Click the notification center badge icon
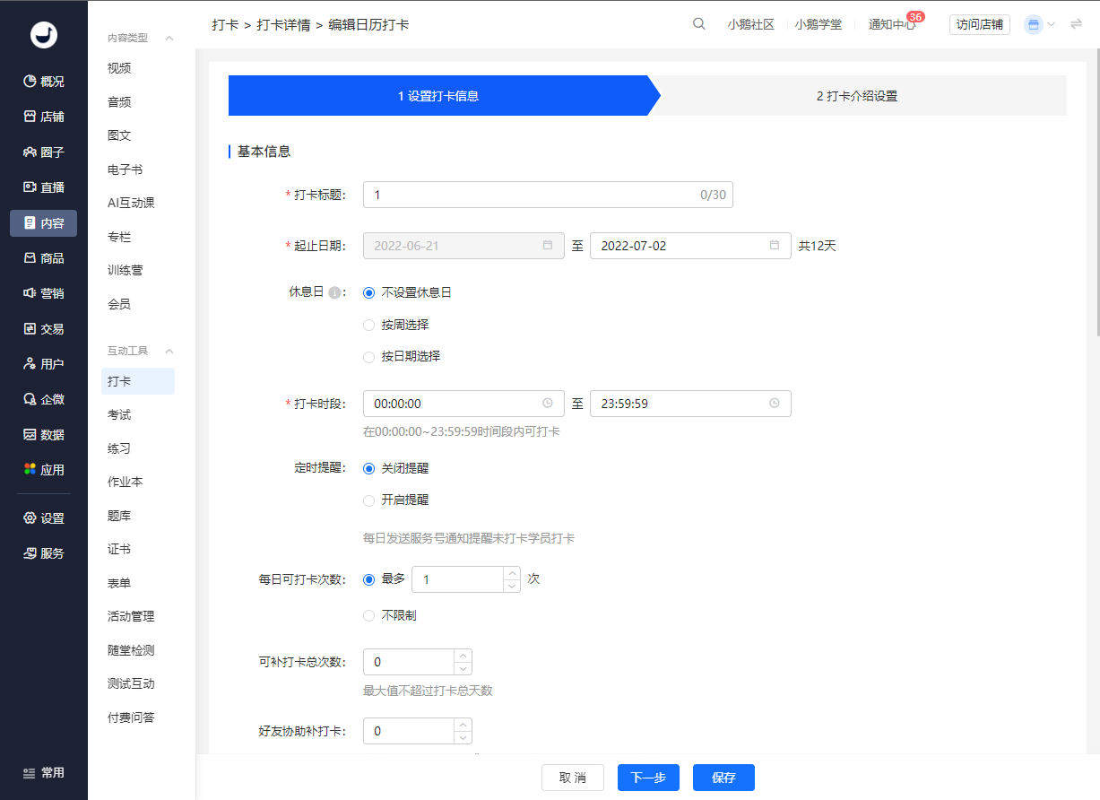Image resolution: width=1100 pixels, height=800 pixels. click(x=914, y=17)
